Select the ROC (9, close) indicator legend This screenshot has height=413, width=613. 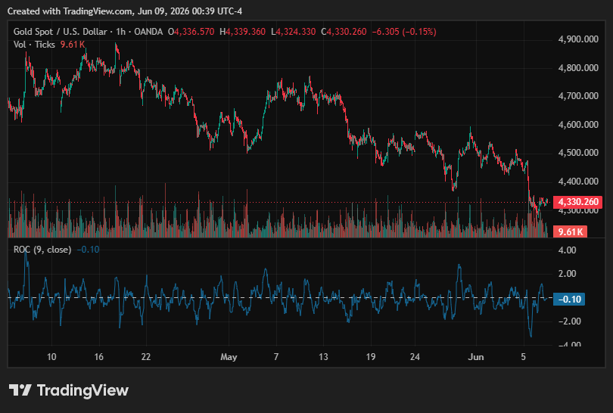(x=42, y=250)
